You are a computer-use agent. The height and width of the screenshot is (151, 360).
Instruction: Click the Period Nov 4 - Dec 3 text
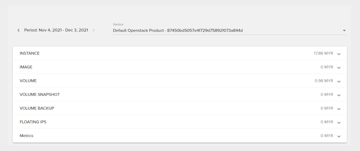tap(56, 30)
